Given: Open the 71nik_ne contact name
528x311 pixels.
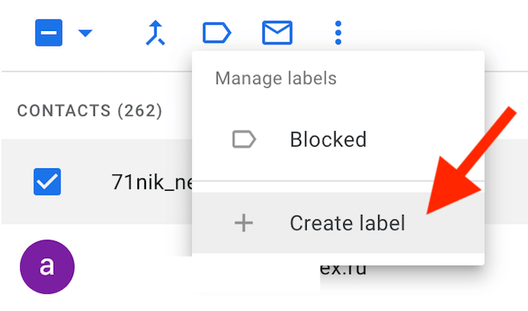Looking at the screenshot, I should click(x=151, y=183).
